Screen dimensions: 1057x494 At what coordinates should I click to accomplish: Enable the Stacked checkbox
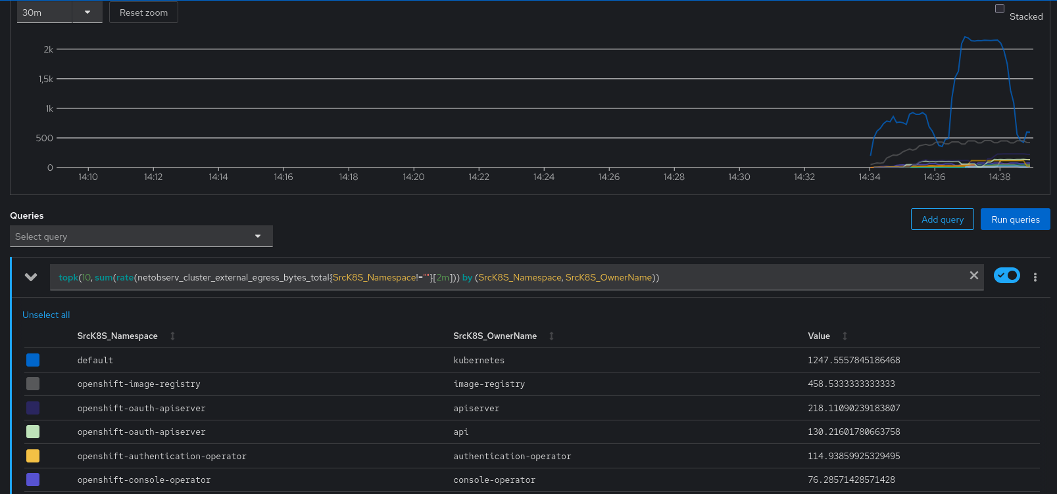1000,9
